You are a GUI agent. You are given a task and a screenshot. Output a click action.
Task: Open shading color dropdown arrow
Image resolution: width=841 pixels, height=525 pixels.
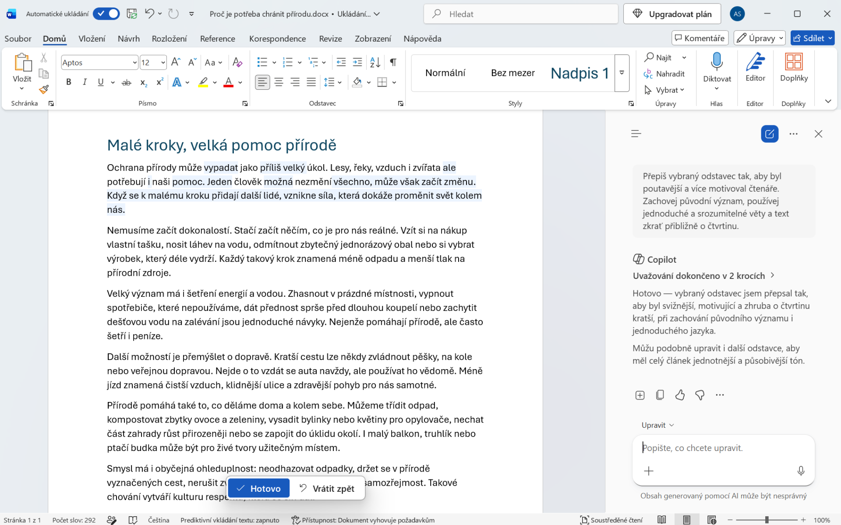pos(369,82)
